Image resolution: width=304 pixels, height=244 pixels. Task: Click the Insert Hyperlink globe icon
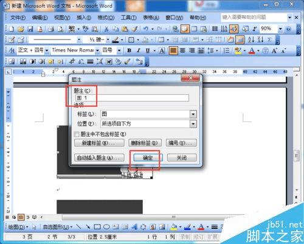tap(175, 29)
